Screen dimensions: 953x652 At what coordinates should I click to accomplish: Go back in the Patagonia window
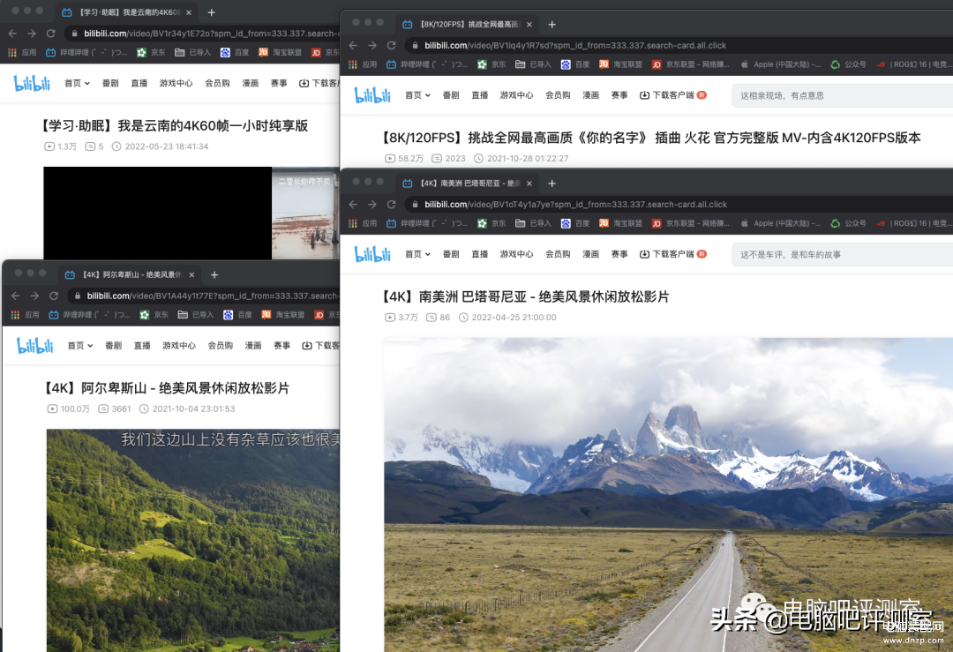click(x=353, y=204)
